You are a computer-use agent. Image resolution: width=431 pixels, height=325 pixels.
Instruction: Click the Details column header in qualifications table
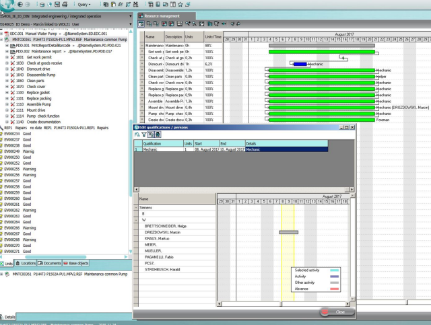tap(286, 143)
